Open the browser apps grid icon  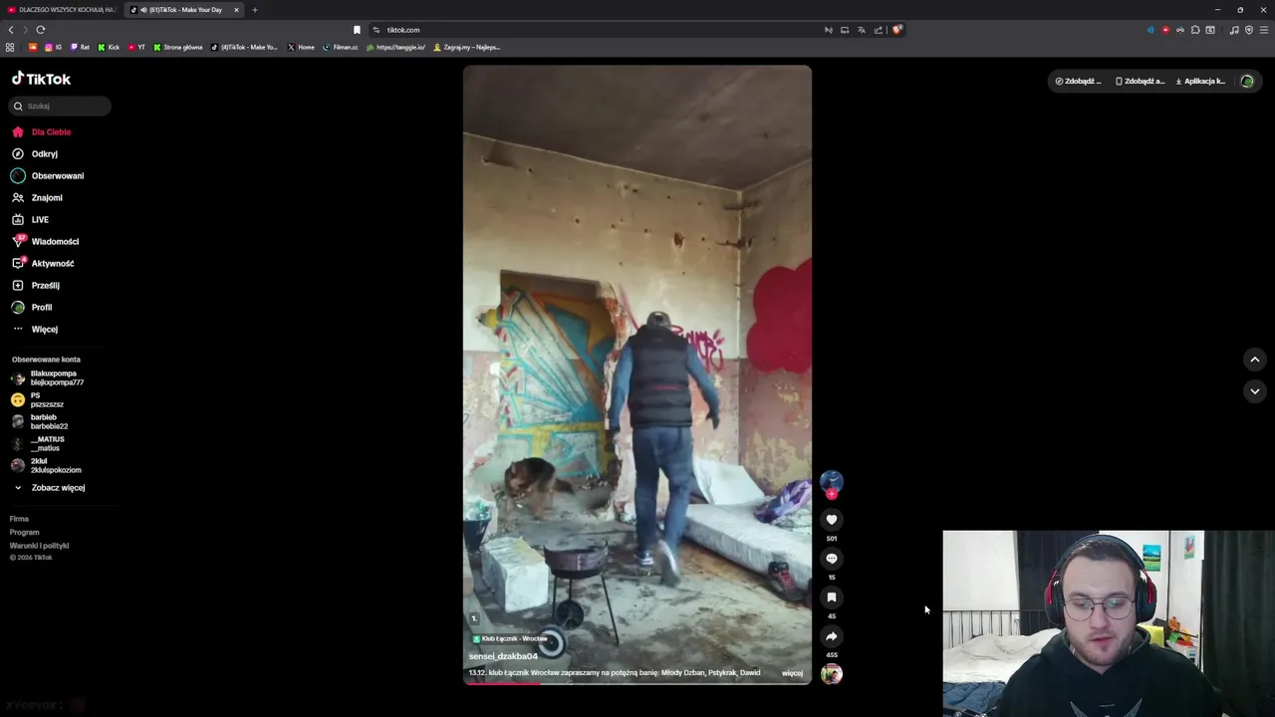coord(10,47)
